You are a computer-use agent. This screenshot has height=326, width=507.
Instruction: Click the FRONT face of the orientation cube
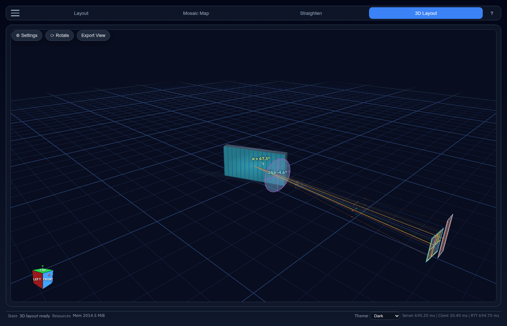pyautogui.click(x=48, y=279)
